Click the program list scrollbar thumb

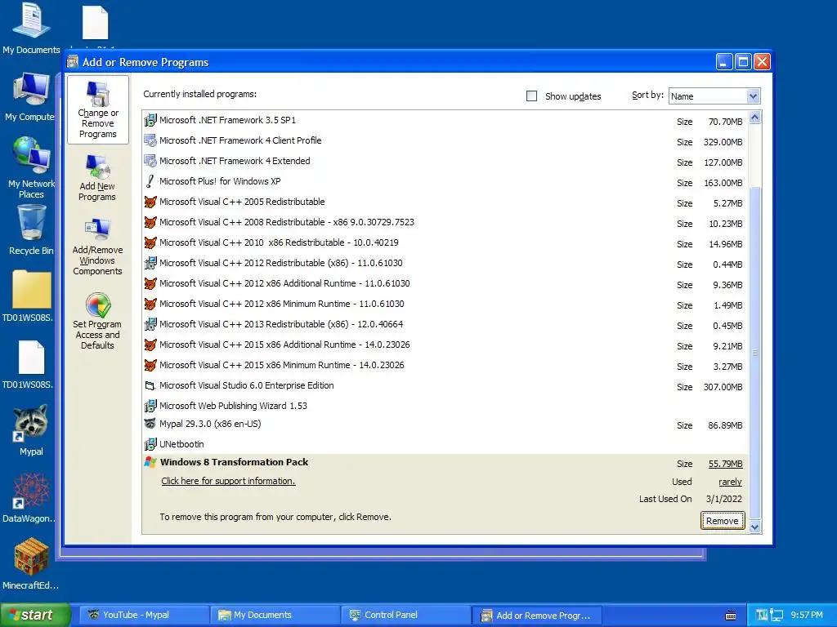point(754,352)
